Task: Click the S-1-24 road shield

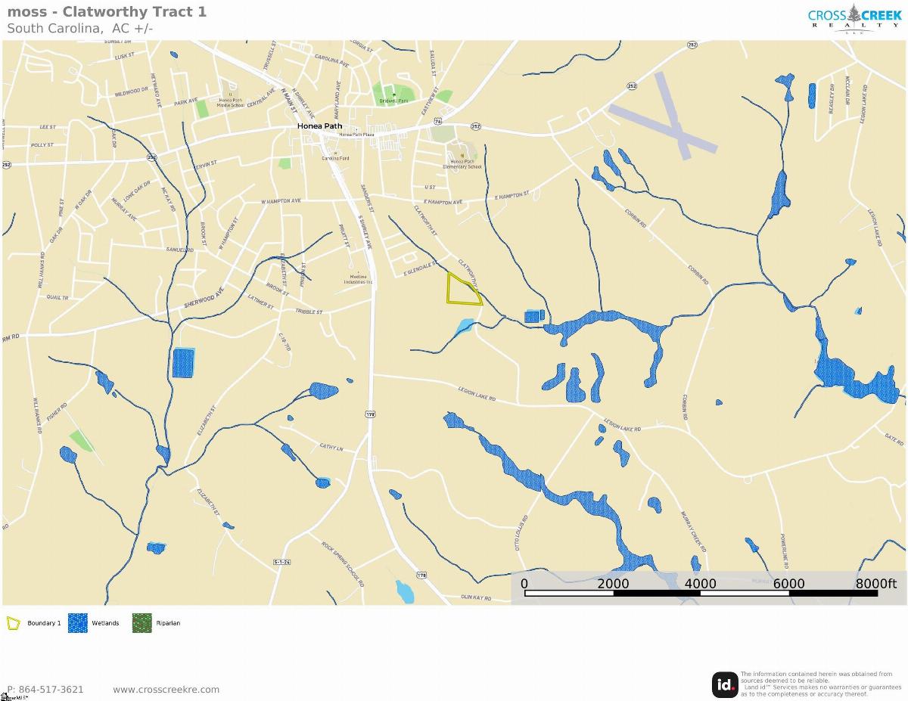Action: 282,562
